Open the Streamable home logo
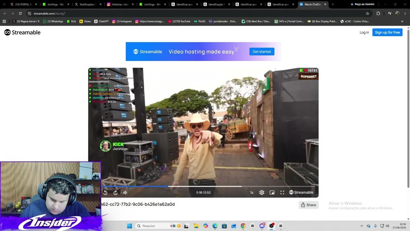The image size is (410, 231). 22,32
